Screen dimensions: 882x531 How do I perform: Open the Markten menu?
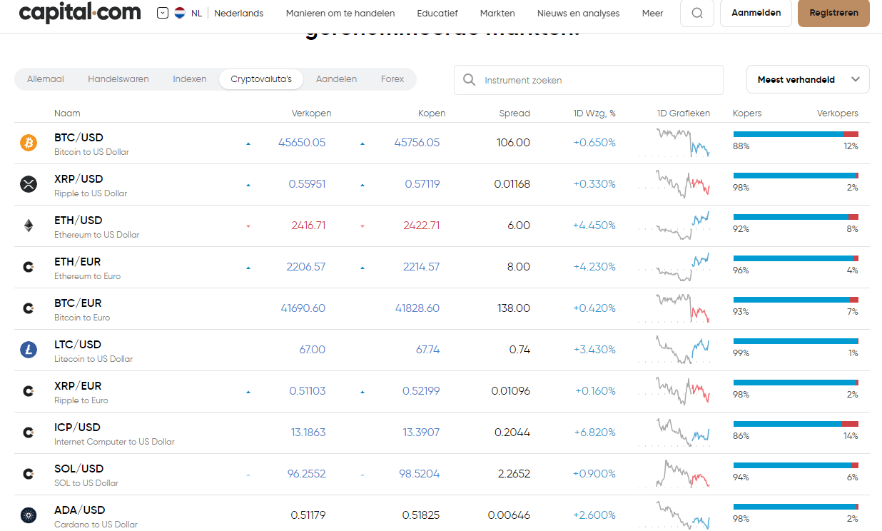pyautogui.click(x=497, y=13)
